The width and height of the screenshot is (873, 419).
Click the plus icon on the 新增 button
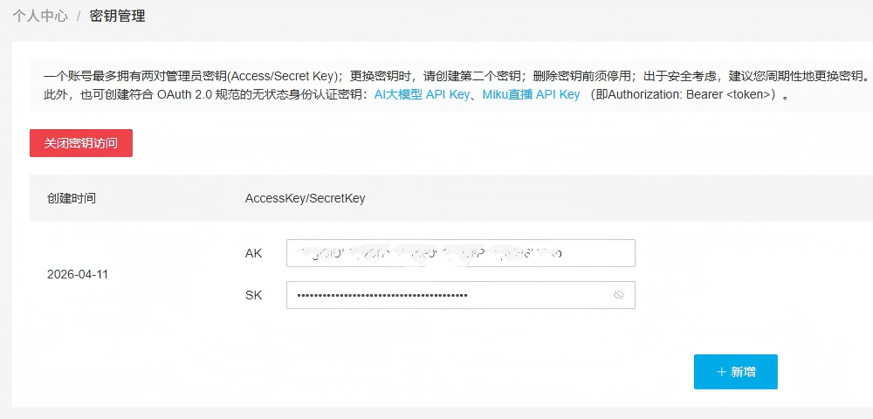(721, 372)
